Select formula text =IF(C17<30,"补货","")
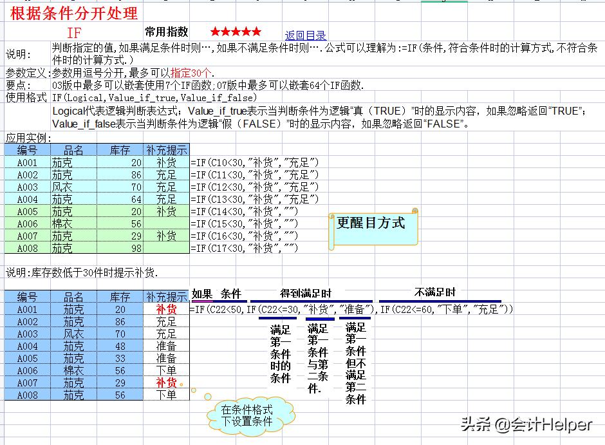Viewport: 605px width, 445px height. click(245, 248)
